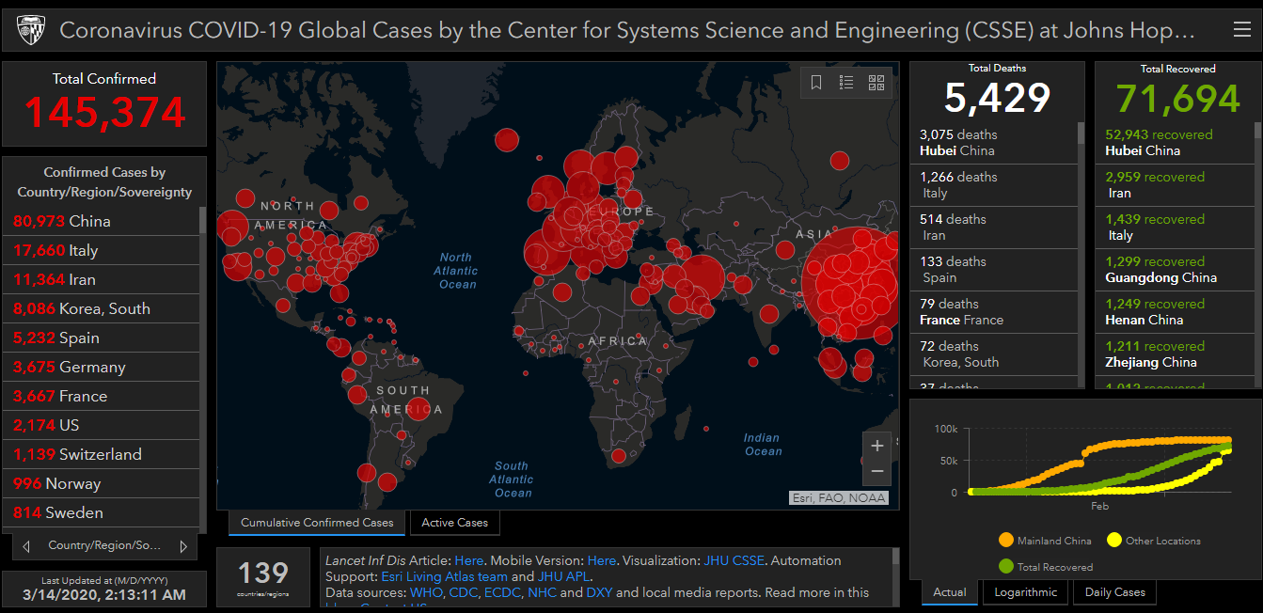This screenshot has height=613, width=1263.
Task: Click the 79 deaths France entry
Action: [993, 312]
